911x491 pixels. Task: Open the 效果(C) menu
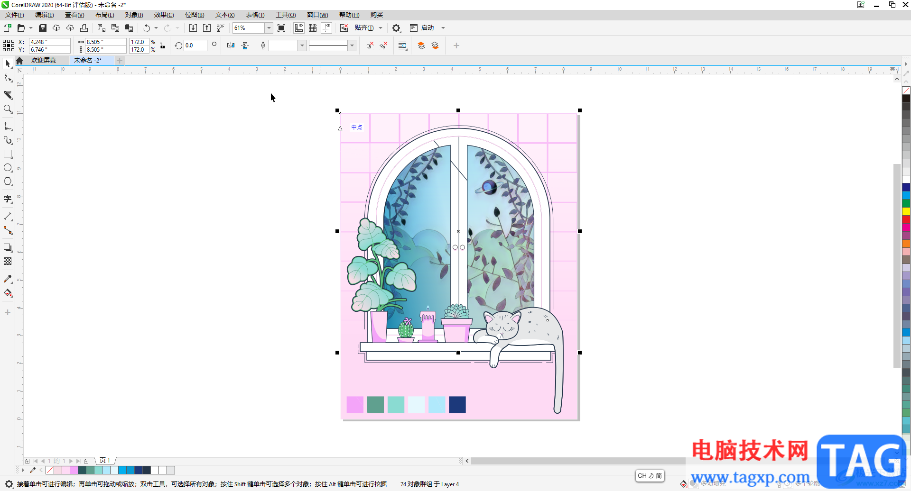point(164,15)
